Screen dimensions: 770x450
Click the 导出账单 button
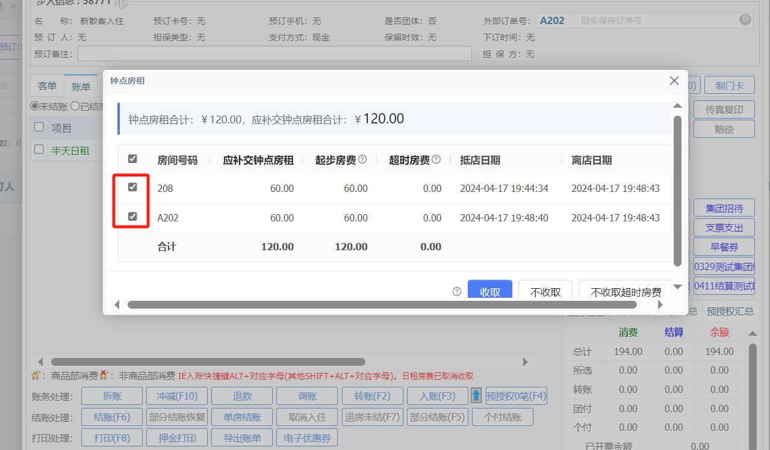point(242,437)
